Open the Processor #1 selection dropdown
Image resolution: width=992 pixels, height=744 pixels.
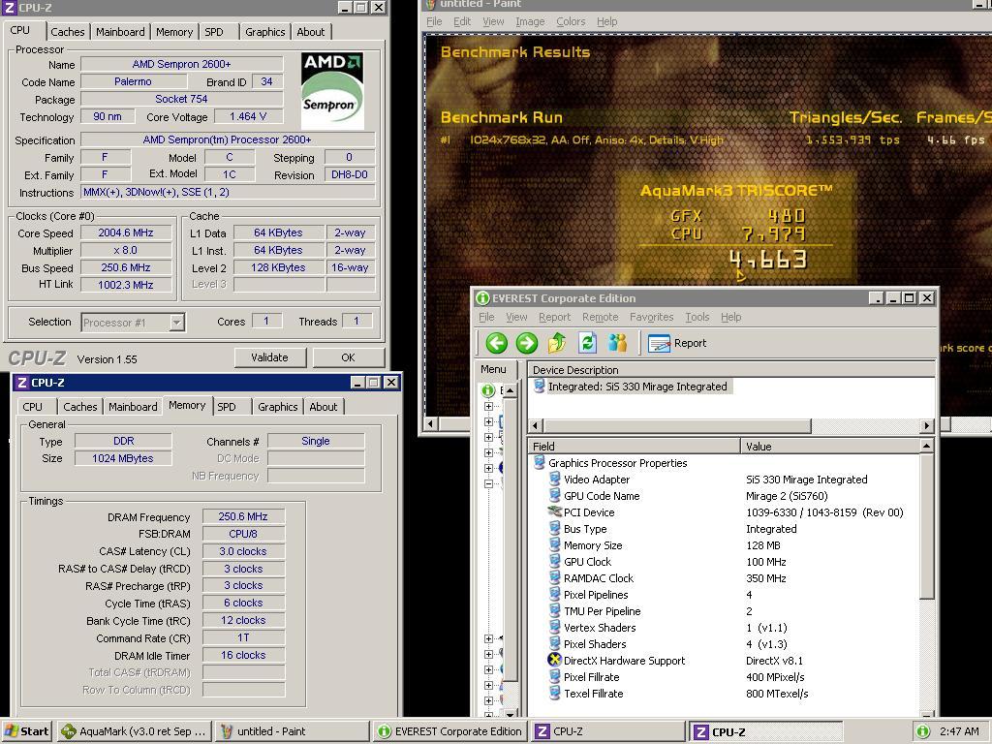(177, 322)
